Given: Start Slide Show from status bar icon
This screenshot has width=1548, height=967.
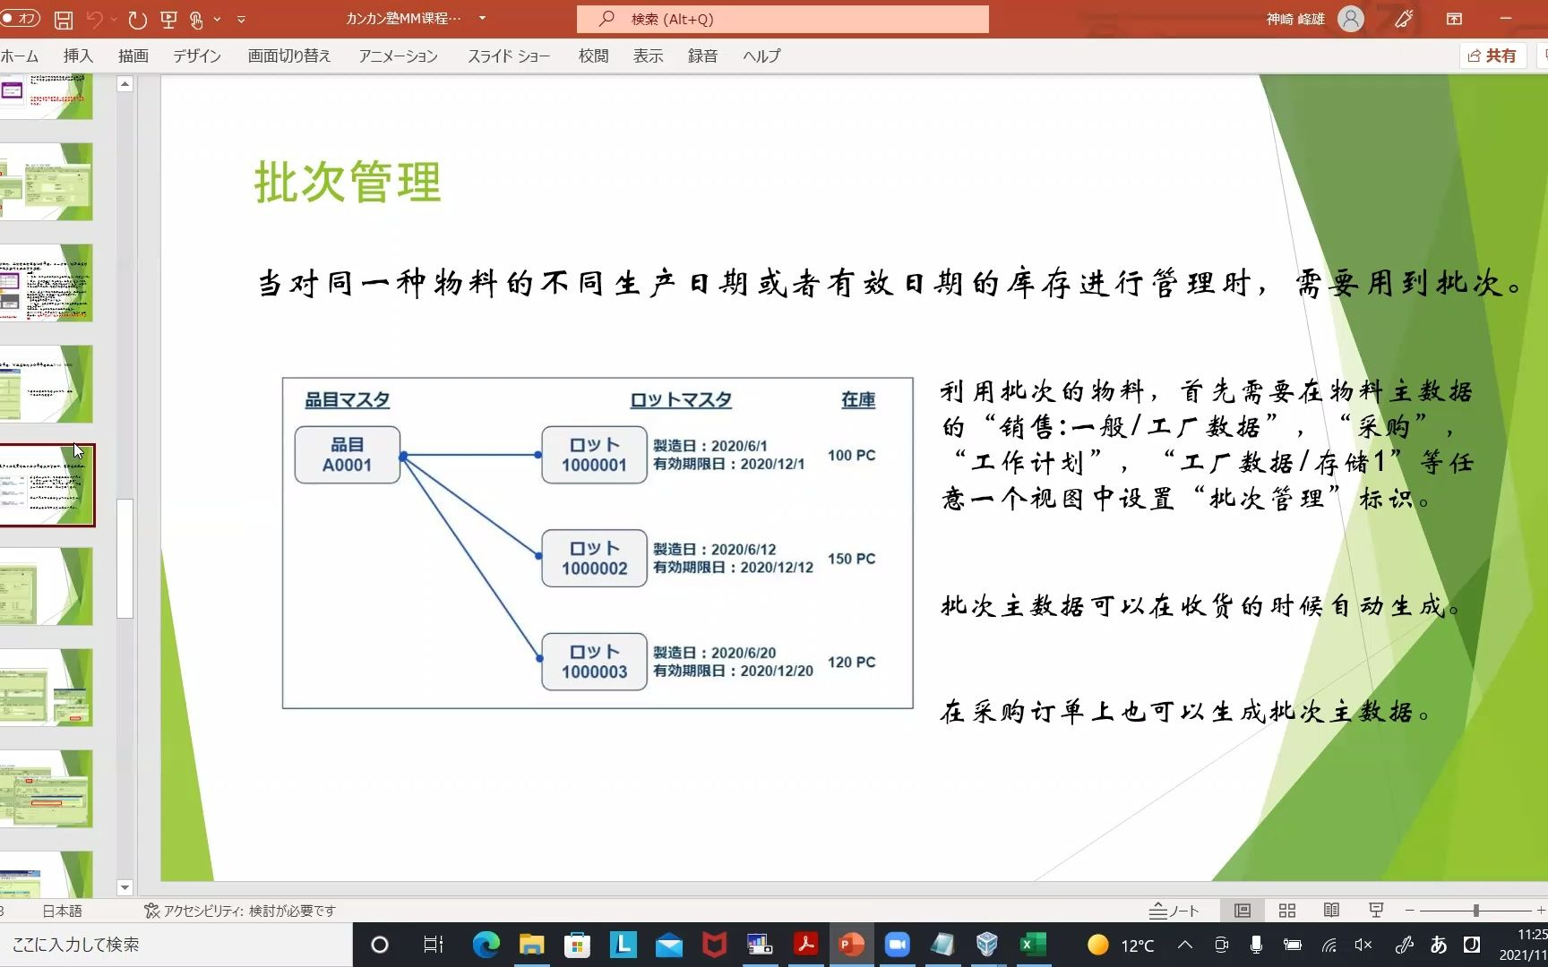Looking at the screenshot, I should (x=1377, y=911).
